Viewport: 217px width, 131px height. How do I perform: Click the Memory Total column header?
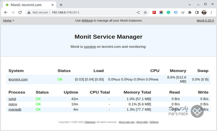[x=137, y=92]
